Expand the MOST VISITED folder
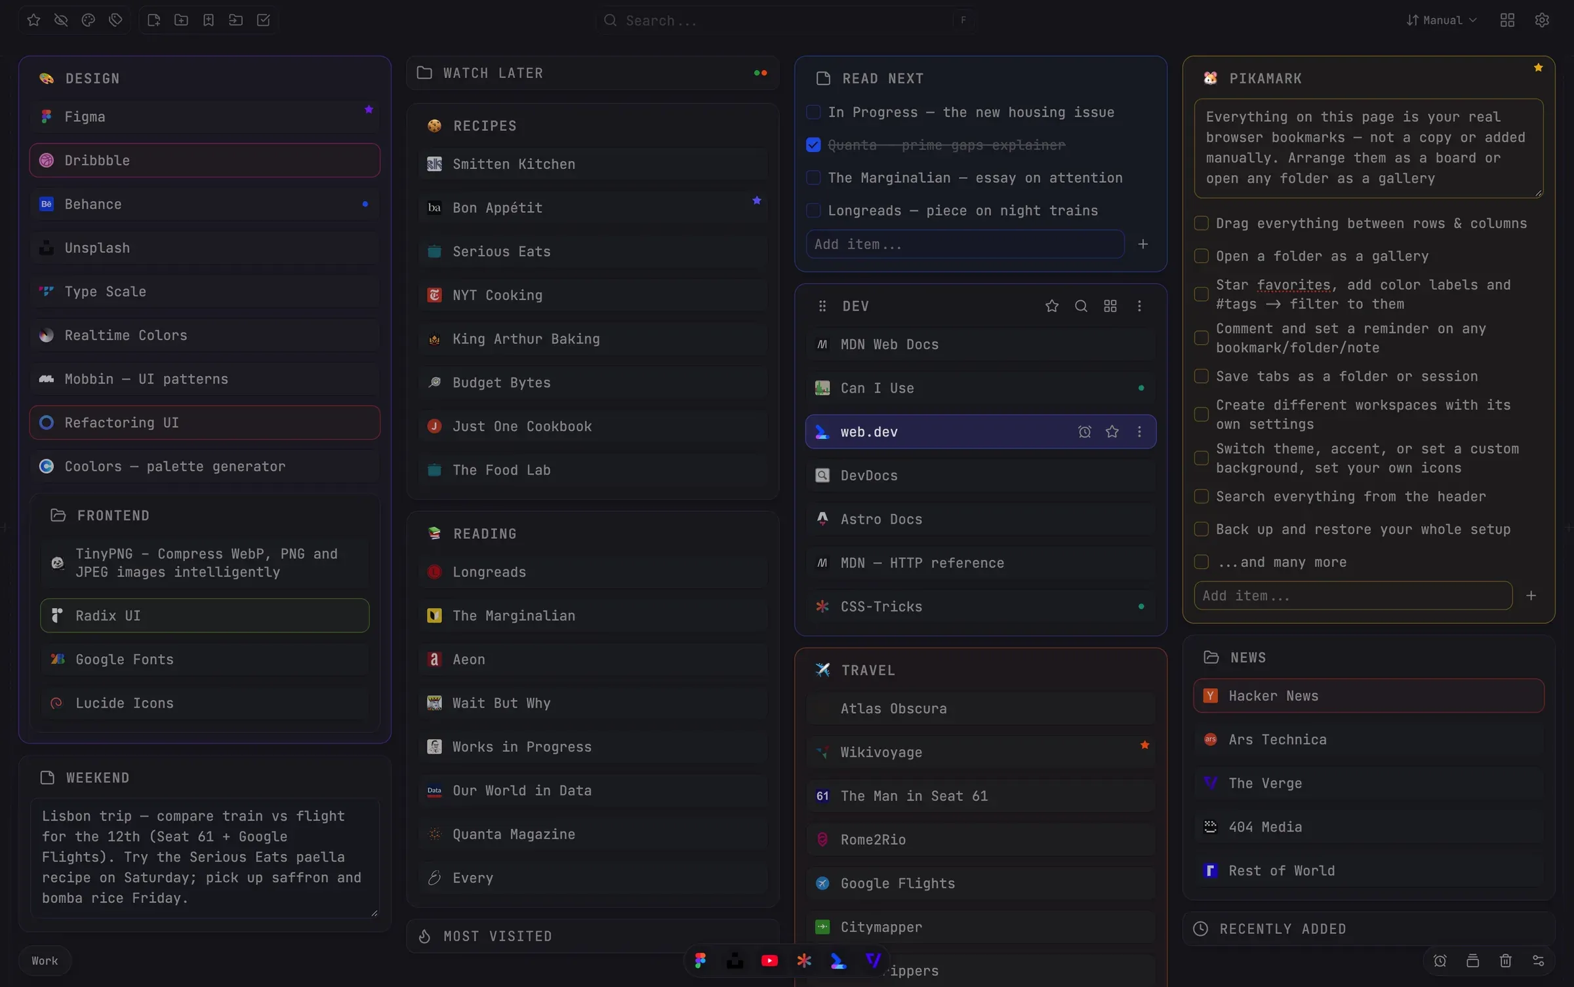 pyautogui.click(x=593, y=937)
